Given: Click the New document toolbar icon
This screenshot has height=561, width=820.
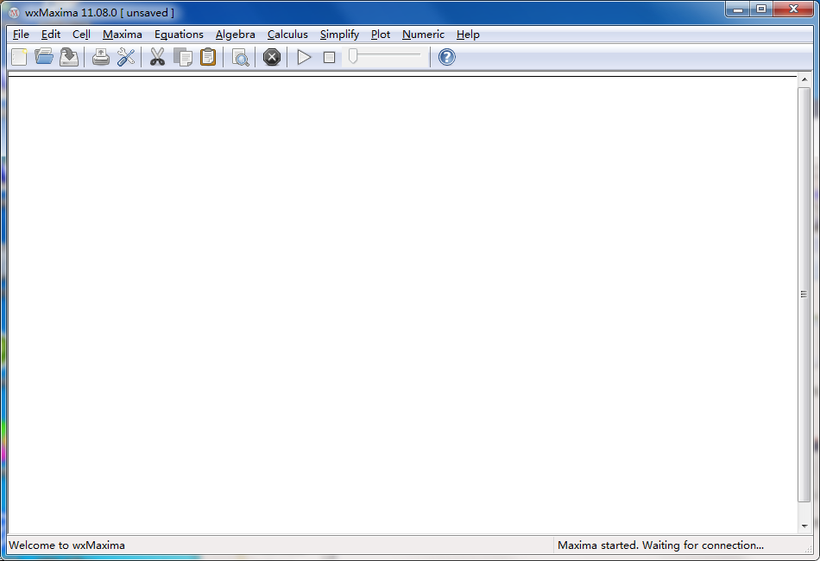Looking at the screenshot, I should click(x=19, y=58).
